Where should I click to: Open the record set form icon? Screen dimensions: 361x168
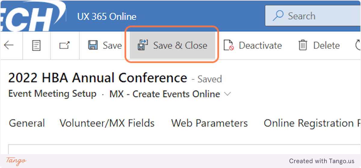tap(36, 45)
